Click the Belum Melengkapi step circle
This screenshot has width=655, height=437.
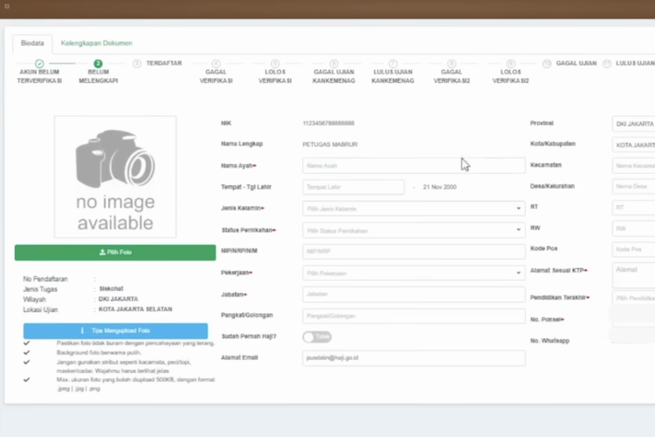pos(98,64)
